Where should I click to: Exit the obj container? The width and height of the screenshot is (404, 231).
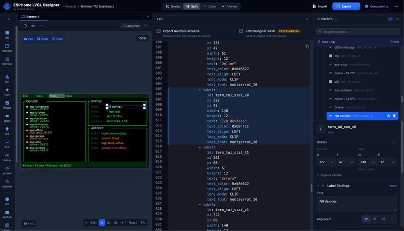pos(395,42)
